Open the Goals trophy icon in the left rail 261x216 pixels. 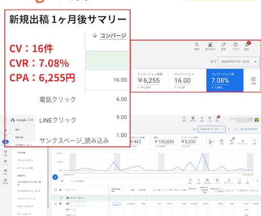pyautogui.click(x=6, y=152)
